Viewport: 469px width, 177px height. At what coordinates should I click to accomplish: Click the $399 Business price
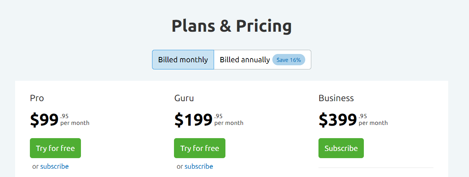click(x=338, y=120)
